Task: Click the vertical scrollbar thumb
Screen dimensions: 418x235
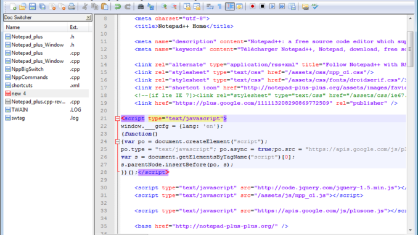Action: pyautogui.click(x=410, y=49)
